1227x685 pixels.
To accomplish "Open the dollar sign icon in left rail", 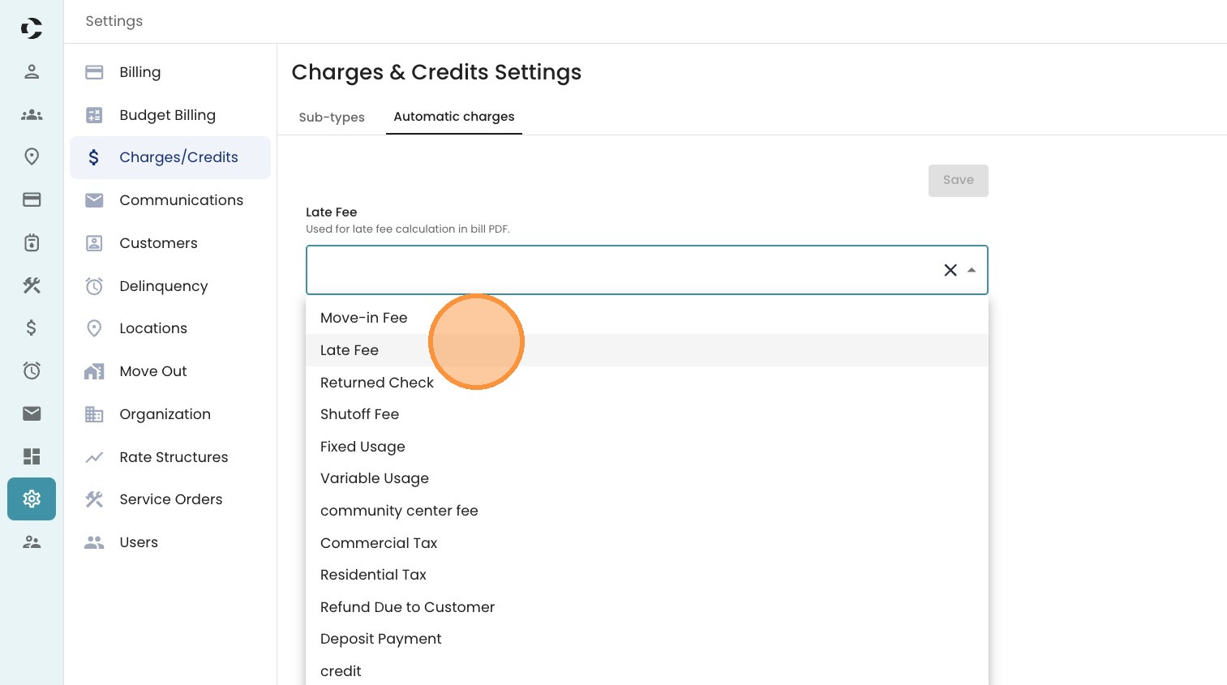I will click(x=32, y=328).
